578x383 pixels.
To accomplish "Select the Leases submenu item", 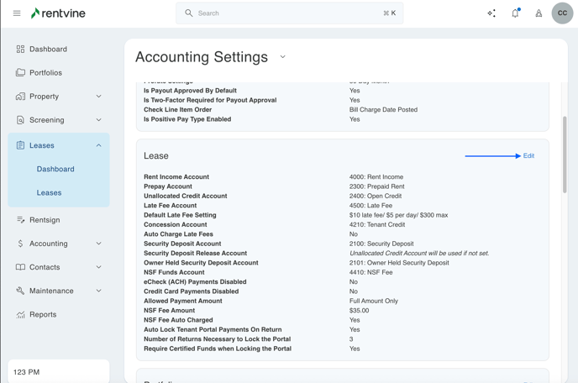I will click(49, 192).
